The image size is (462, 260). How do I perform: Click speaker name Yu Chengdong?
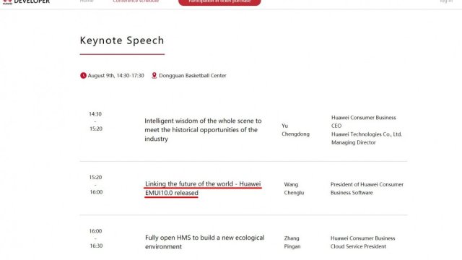pos(295,130)
